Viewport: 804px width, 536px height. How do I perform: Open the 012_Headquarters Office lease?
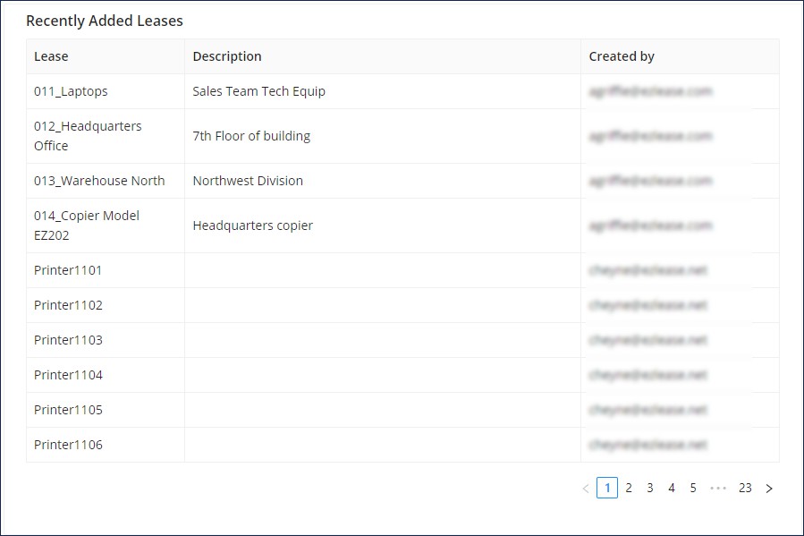[88, 136]
